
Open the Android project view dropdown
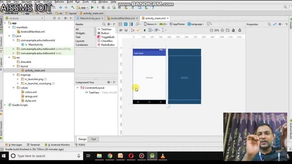24,18
